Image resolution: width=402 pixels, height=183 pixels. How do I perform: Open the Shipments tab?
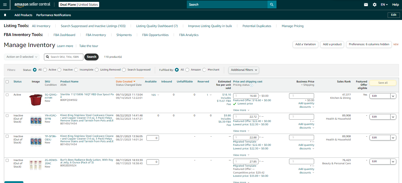[x=124, y=35]
